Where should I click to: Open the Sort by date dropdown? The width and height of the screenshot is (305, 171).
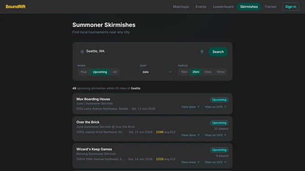point(157,72)
